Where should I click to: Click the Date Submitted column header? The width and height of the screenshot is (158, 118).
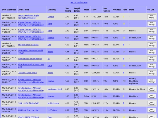[x=9, y=10]
